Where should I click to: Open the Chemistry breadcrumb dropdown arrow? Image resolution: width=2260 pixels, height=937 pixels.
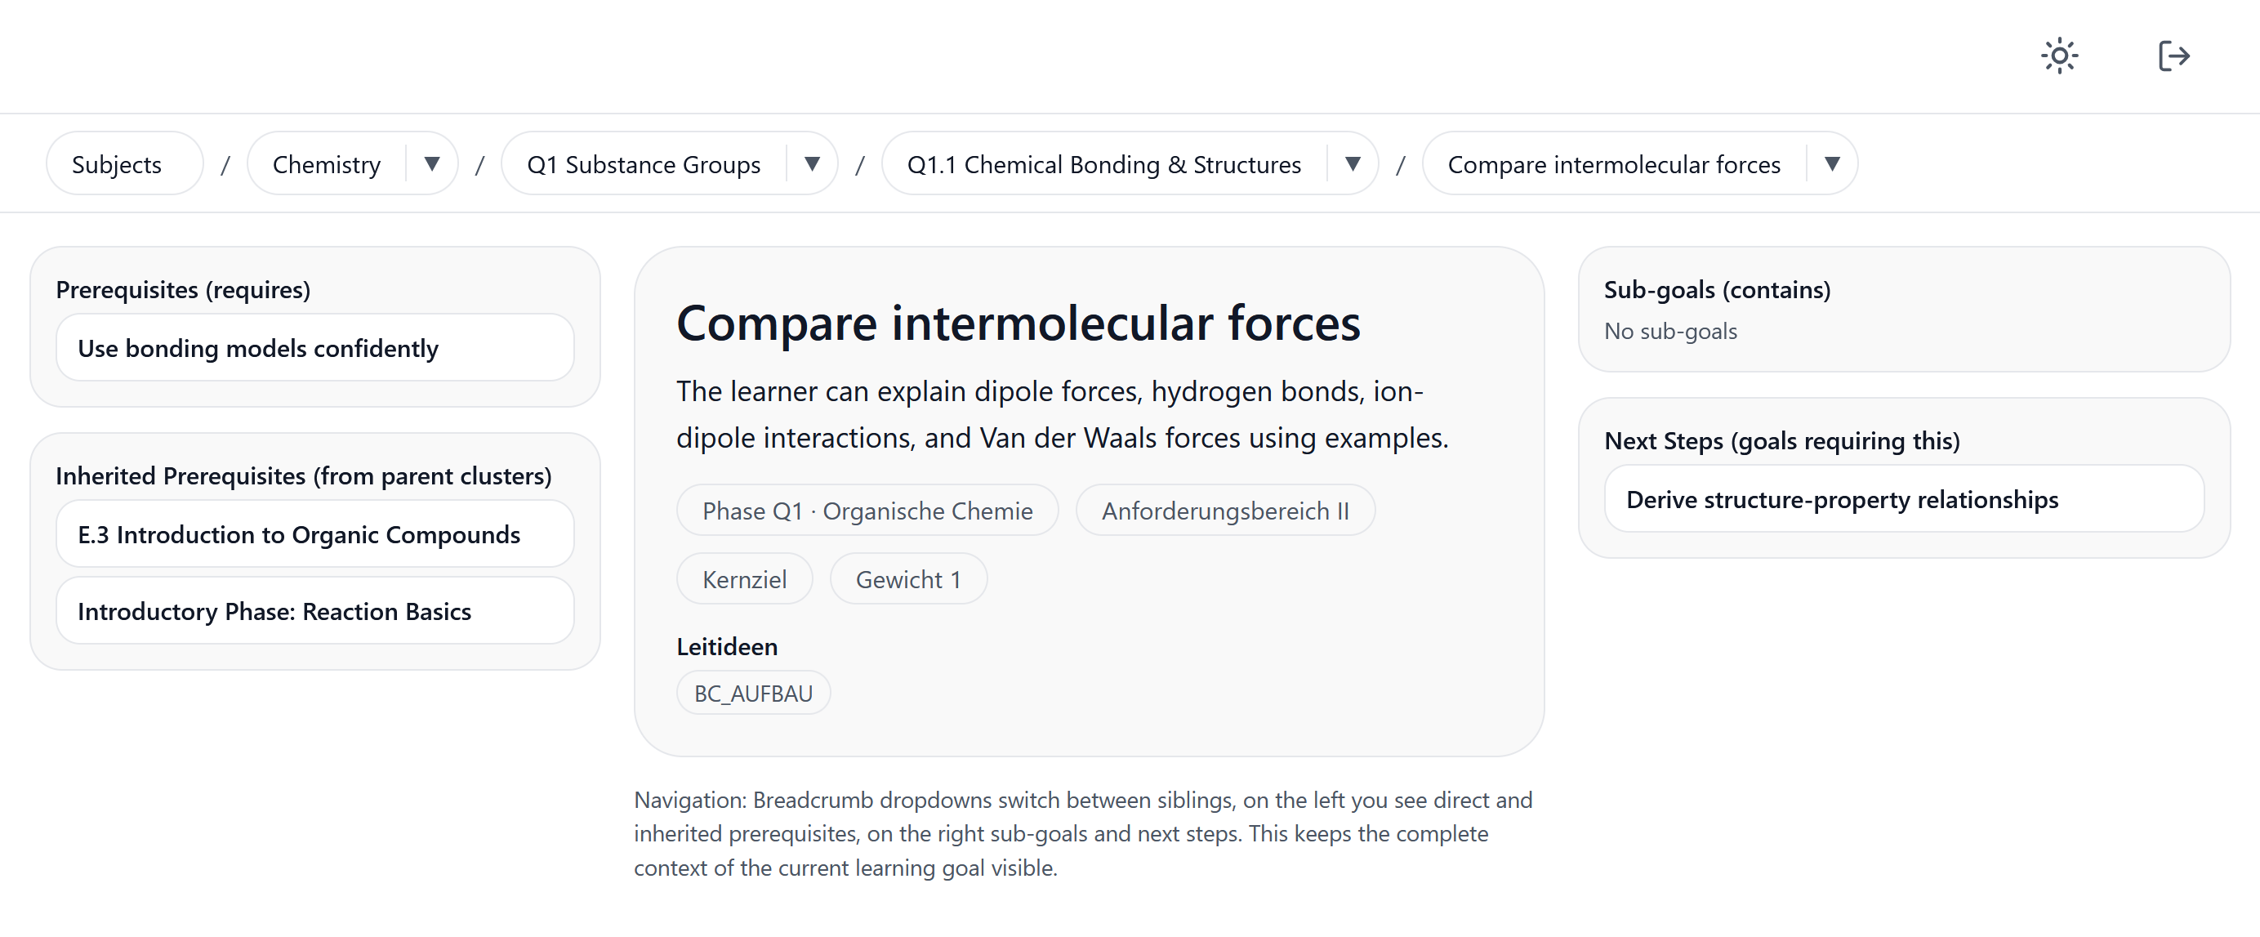(x=431, y=164)
